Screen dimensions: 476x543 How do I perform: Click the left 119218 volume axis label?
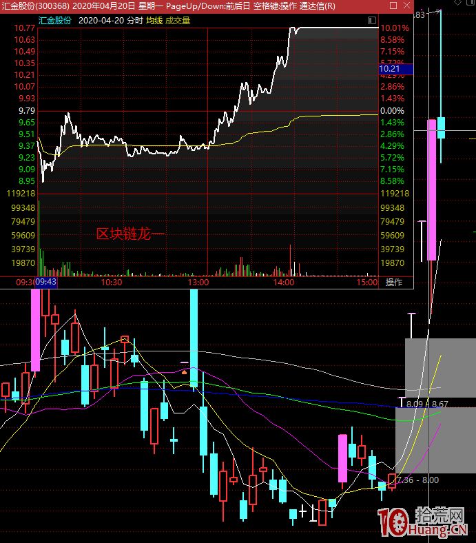[21, 194]
